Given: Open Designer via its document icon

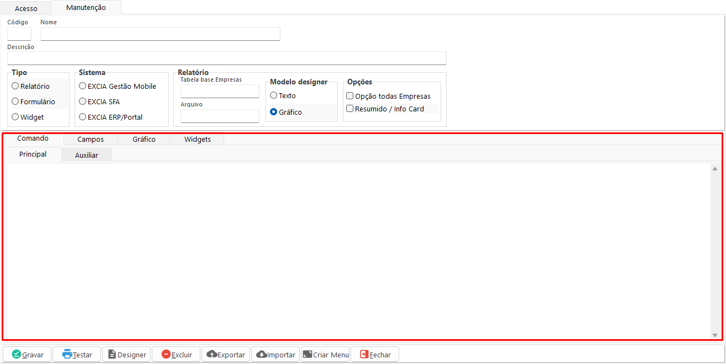Looking at the screenshot, I should pos(112,355).
